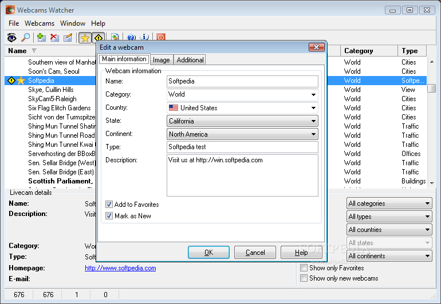Click inside the Description text area

[242, 175]
